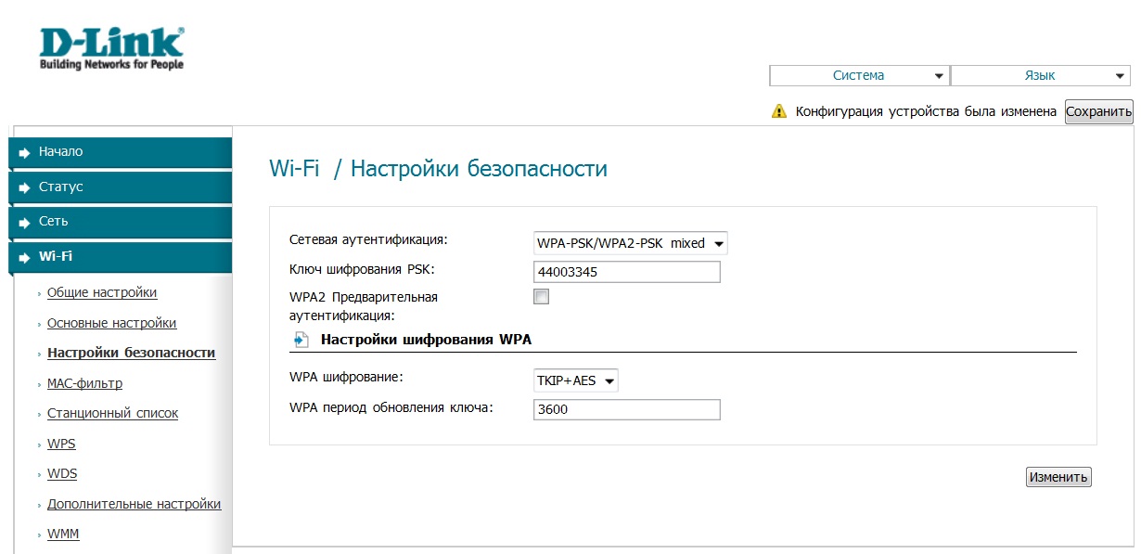Image resolution: width=1141 pixels, height=554 pixels.
Task: Click the Ключ шифрования PSK field
Action: 627,272
